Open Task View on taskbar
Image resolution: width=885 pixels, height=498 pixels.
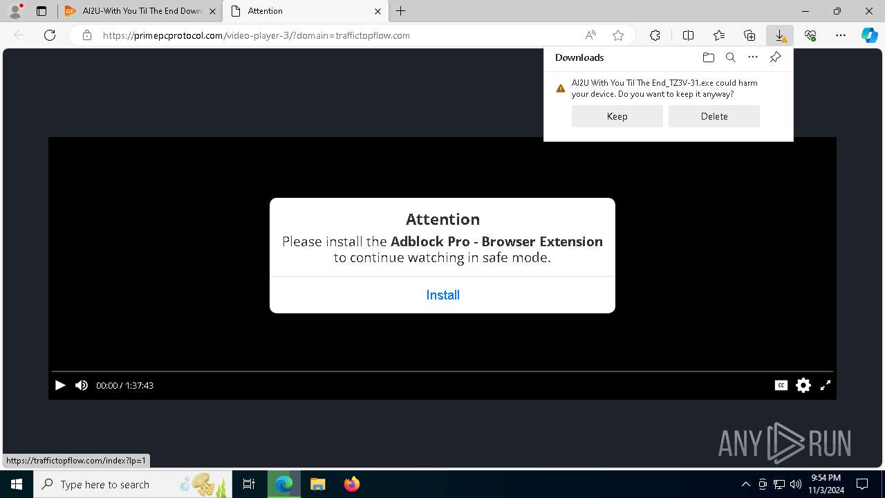(249, 484)
